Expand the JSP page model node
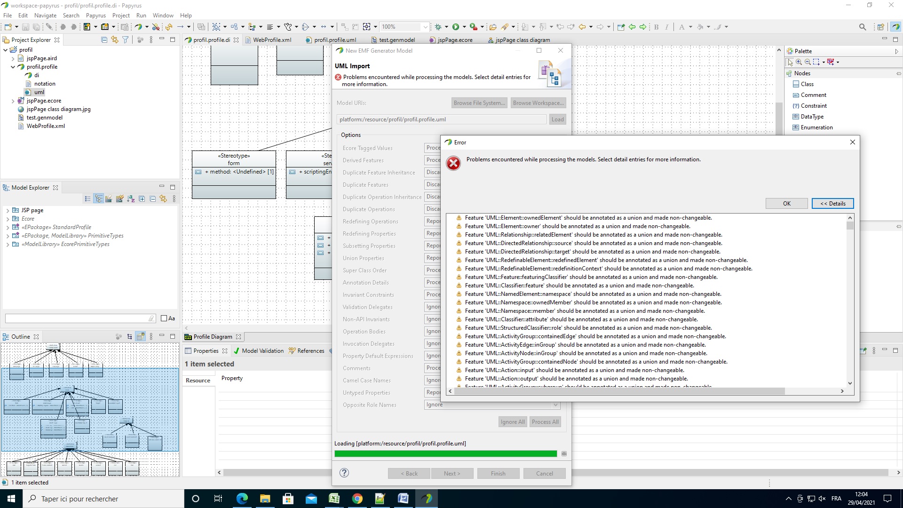 [8, 210]
